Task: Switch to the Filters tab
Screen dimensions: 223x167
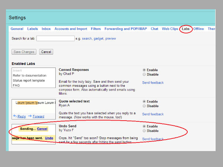Action: pos(96,29)
